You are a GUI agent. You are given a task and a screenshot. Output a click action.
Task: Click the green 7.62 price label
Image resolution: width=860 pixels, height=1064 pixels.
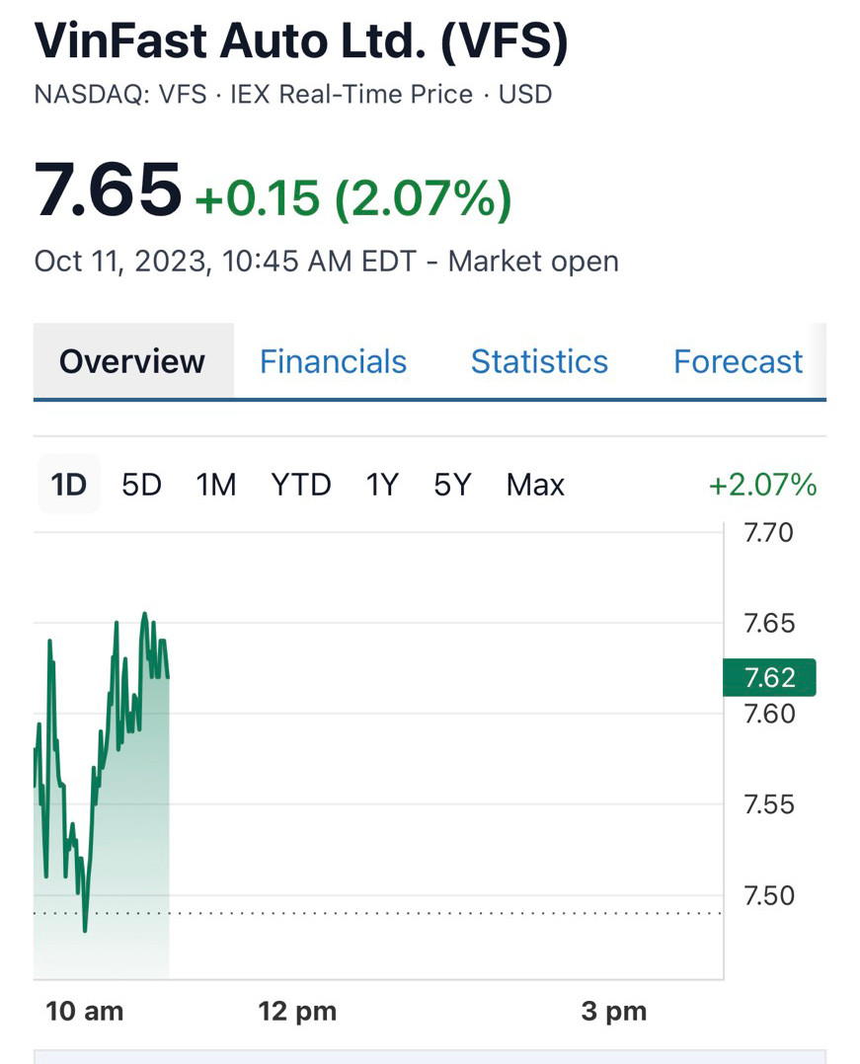coord(769,677)
